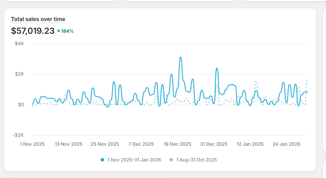Click the light blue legend dot

tap(171, 160)
